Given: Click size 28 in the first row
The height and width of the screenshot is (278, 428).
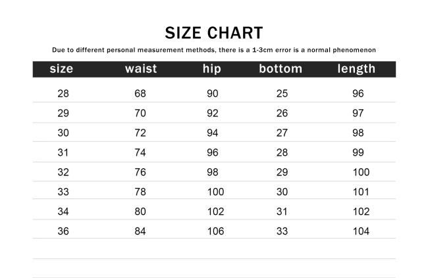Looking at the screenshot, I should (x=63, y=93).
